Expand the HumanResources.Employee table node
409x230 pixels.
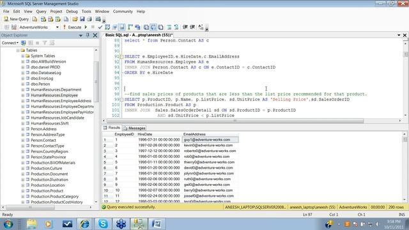coord(23,95)
